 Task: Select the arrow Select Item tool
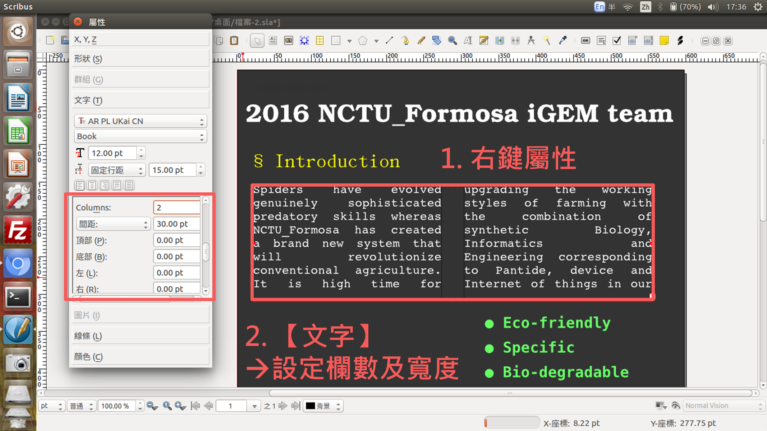pos(257,41)
